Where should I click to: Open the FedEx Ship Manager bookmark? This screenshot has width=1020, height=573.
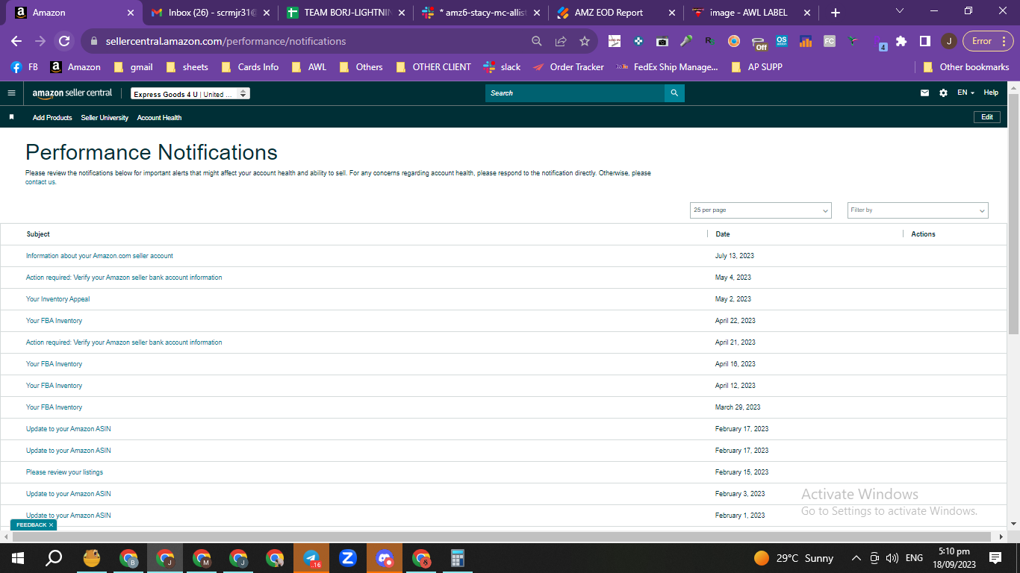click(x=667, y=67)
